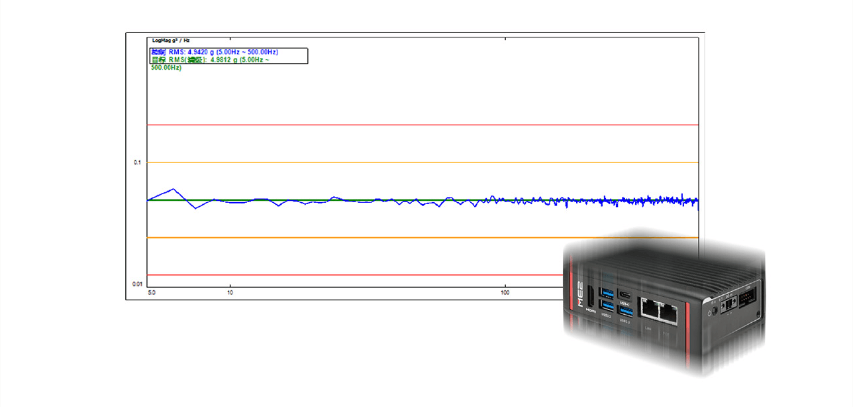The height and width of the screenshot is (407, 853).
Task: Click the peak of blue curve near 5 Hz
Action: point(174,189)
